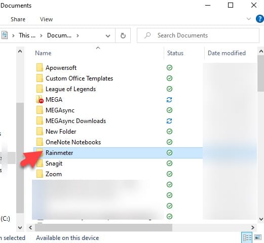Click the green check status icon for Apowersoft
Viewport: 264px width, 243px height.
point(169,68)
